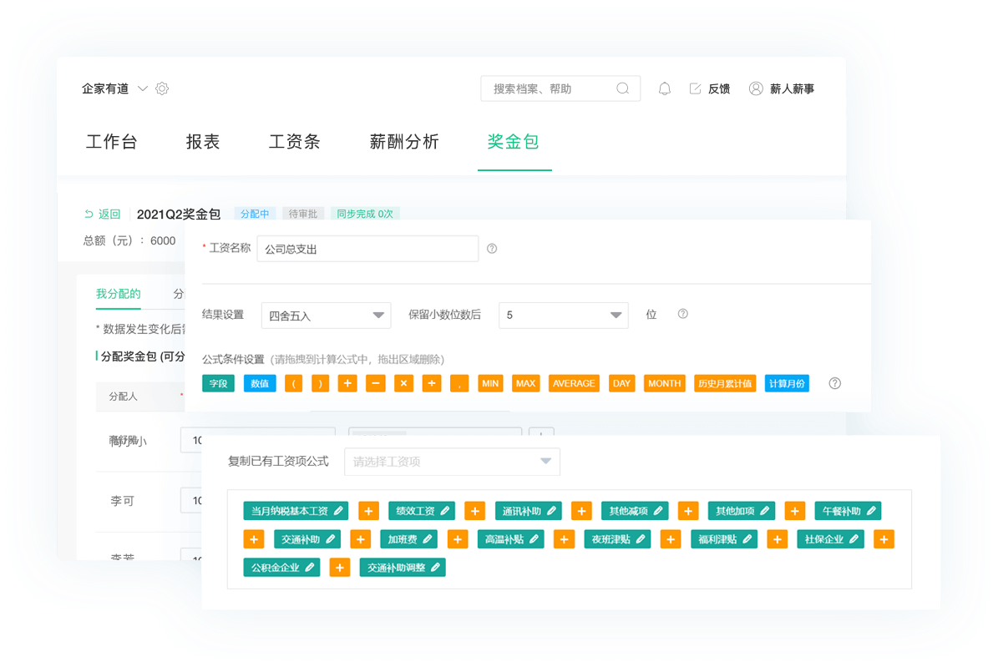Viewport: 998px width, 667px height.
Task: Click plus between 公积金企业 and 交通补助调整
Action: point(340,567)
